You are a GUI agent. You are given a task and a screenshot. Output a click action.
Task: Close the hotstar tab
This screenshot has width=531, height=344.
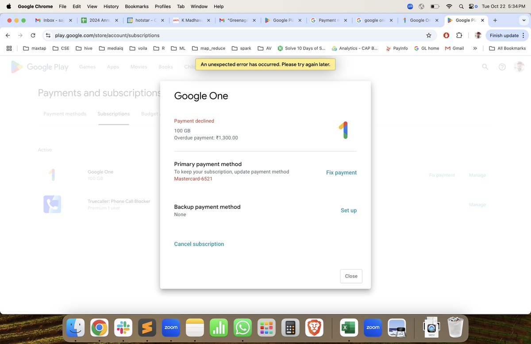[162, 20]
